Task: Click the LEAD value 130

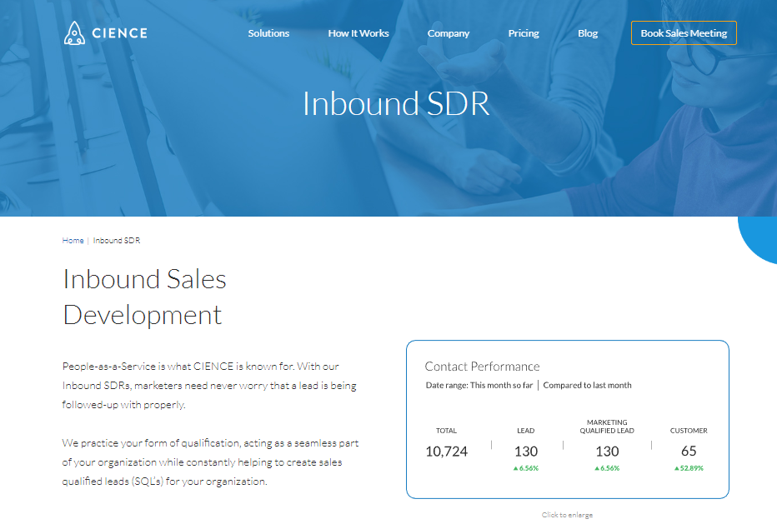Action: 526,452
